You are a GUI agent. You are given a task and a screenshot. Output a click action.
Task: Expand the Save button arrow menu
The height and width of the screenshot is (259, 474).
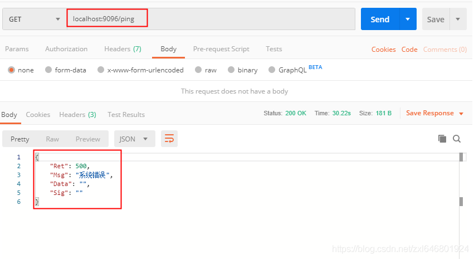(x=458, y=19)
